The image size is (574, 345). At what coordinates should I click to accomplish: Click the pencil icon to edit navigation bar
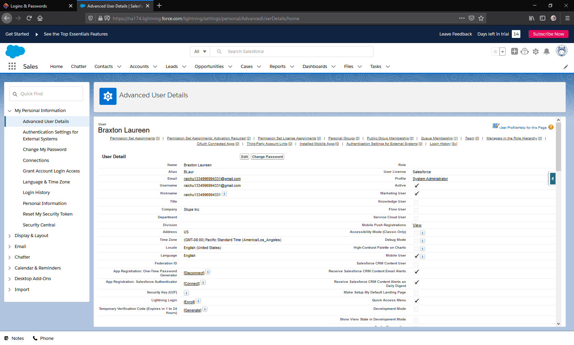[566, 67]
